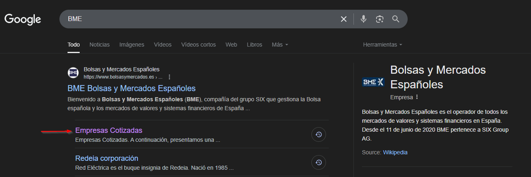The height and width of the screenshot is (177, 531).
Task: Open the Libros tab
Action: (x=254, y=45)
